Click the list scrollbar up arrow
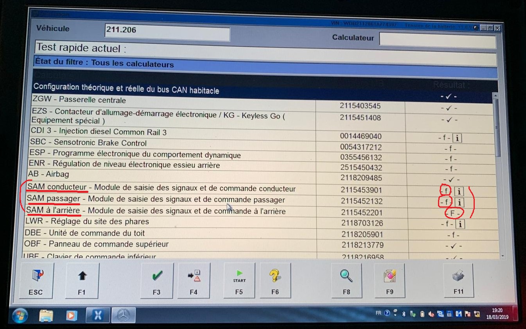 (495, 95)
